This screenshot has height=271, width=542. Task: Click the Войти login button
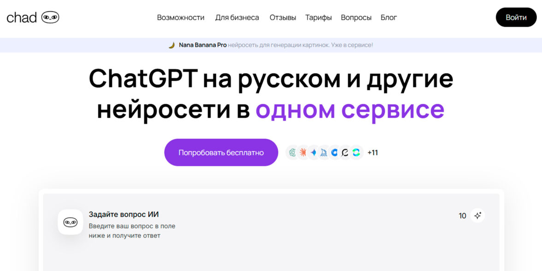pos(516,18)
